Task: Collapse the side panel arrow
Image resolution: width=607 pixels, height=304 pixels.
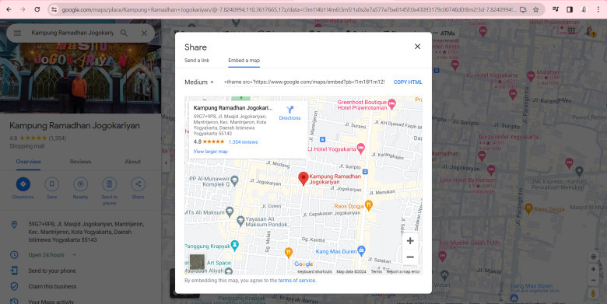Action: coord(166,162)
